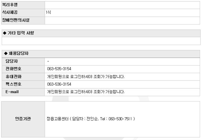Click the diamond bullet beside 기타 입력 사항
The image size is (202, 140).
coord(5,33)
